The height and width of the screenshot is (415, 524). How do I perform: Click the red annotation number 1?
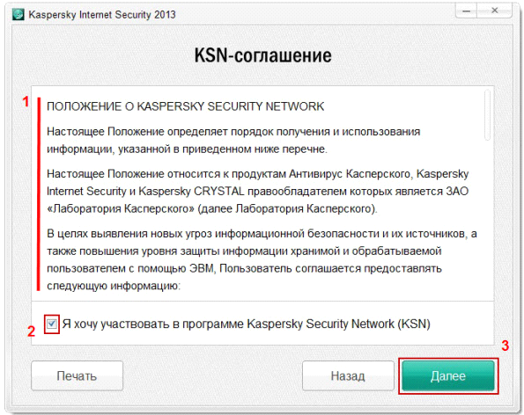26,102
